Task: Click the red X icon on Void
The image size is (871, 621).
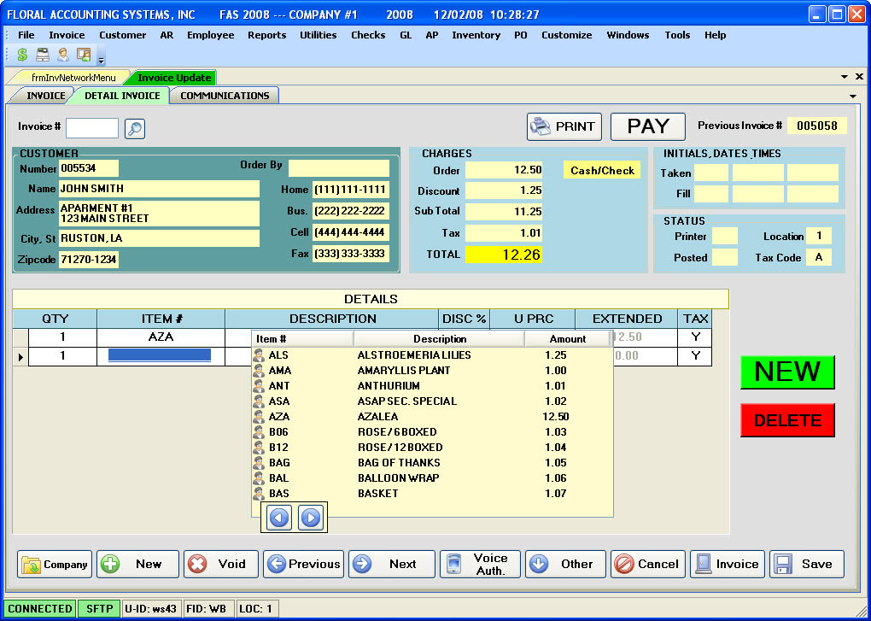Action: pyautogui.click(x=197, y=564)
